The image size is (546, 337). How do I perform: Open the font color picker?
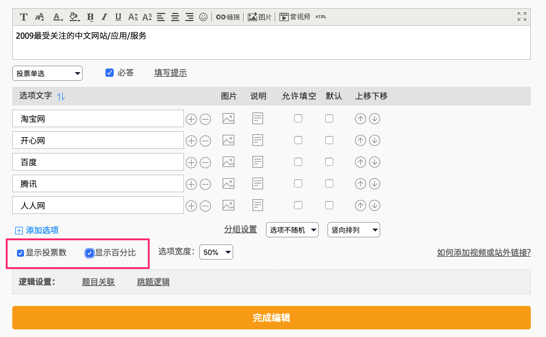pos(57,17)
